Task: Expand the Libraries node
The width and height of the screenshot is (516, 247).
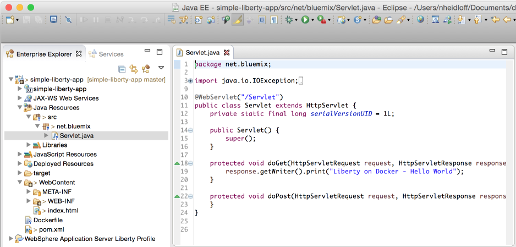Action: pos(29,145)
